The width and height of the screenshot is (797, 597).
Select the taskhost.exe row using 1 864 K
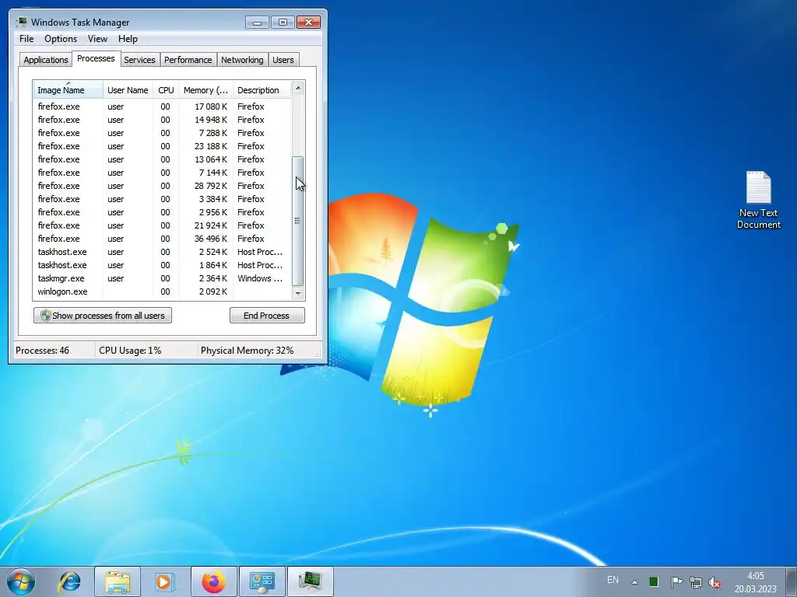(162, 264)
